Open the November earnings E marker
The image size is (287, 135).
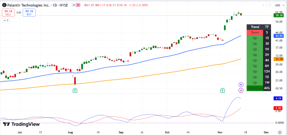click(223, 90)
